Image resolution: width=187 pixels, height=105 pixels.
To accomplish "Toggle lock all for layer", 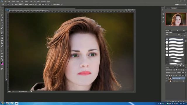I will 176,75.
